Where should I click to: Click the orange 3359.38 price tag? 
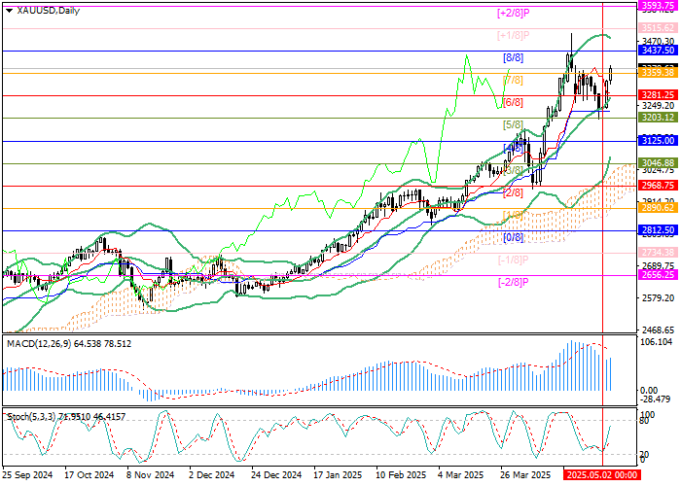click(659, 72)
